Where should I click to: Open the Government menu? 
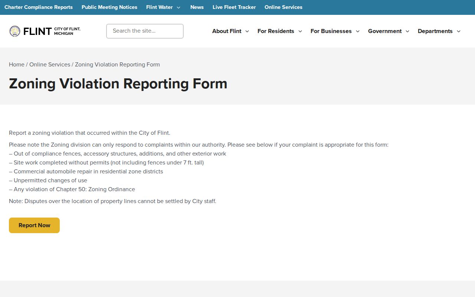385,31
